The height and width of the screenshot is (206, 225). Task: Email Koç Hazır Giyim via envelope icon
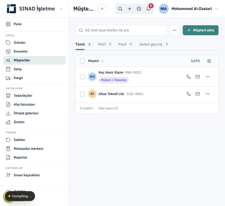coord(198,77)
